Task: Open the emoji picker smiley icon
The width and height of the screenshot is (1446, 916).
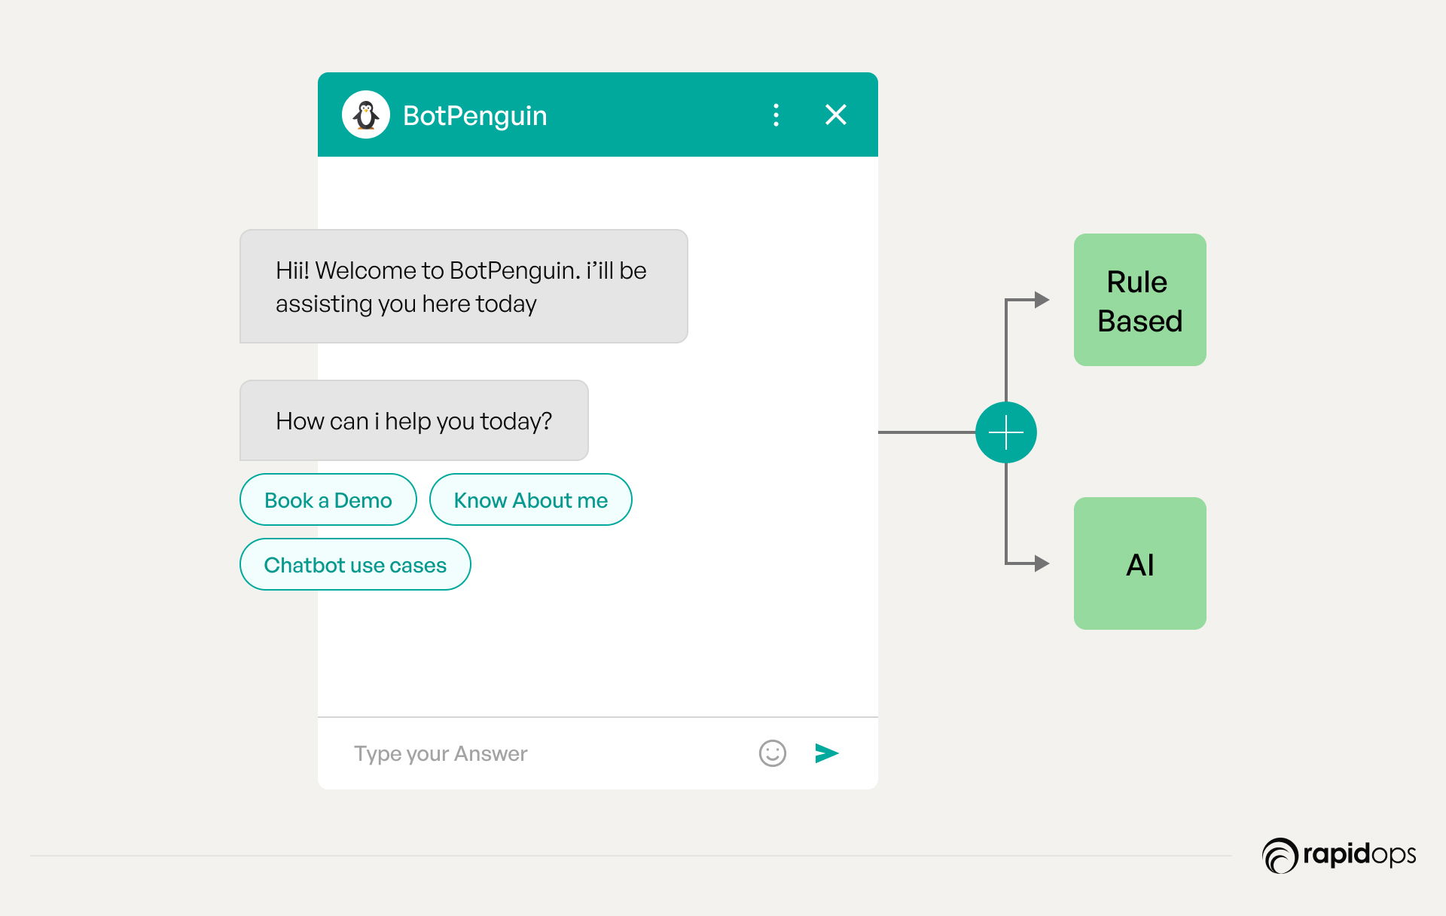Action: [x=772, y=753]
